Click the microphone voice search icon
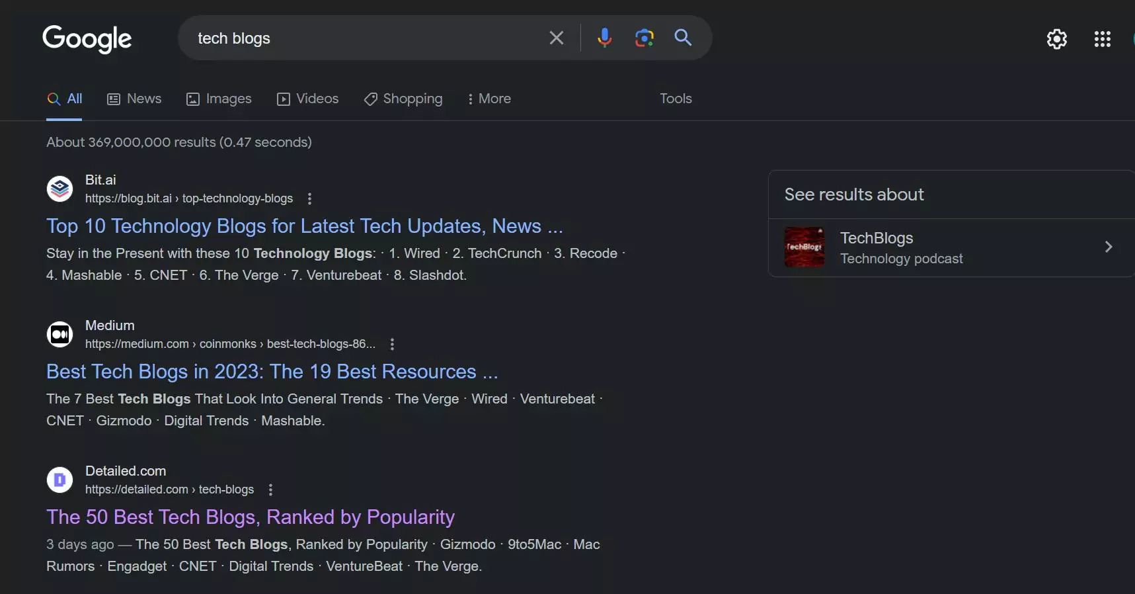This screenshot has width=1135, height=594. [604, 38]
